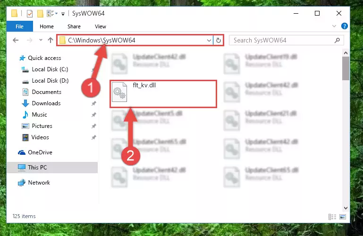Click the Properties quick access toolbar icon
The width and height of the screenshot is (363, 236).
(30, 14)
